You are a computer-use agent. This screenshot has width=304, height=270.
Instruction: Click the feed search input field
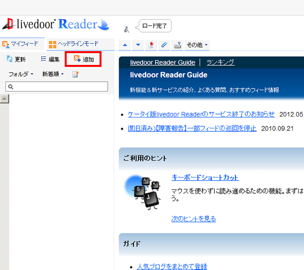point(56,87)
